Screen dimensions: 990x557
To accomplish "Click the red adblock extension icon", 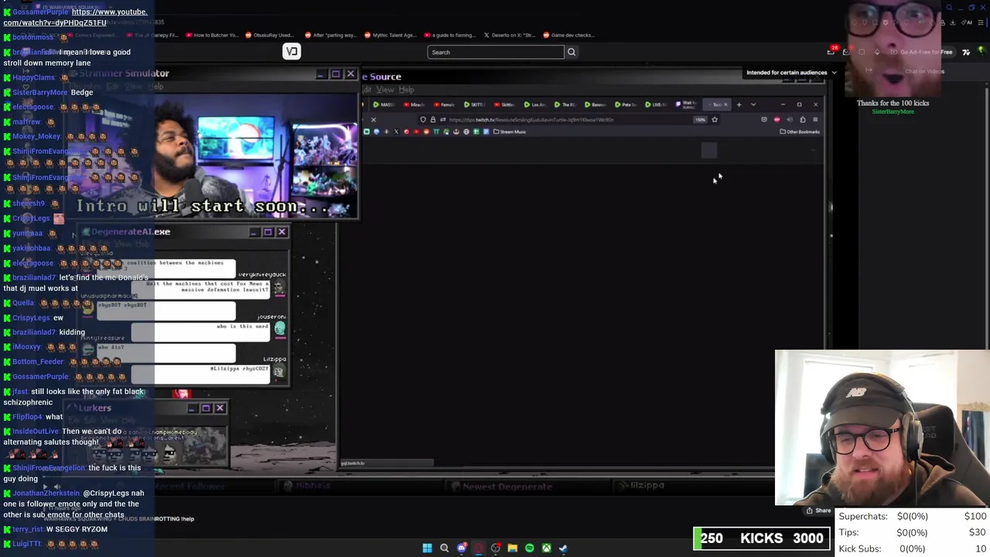I will [x=777, y=120].
